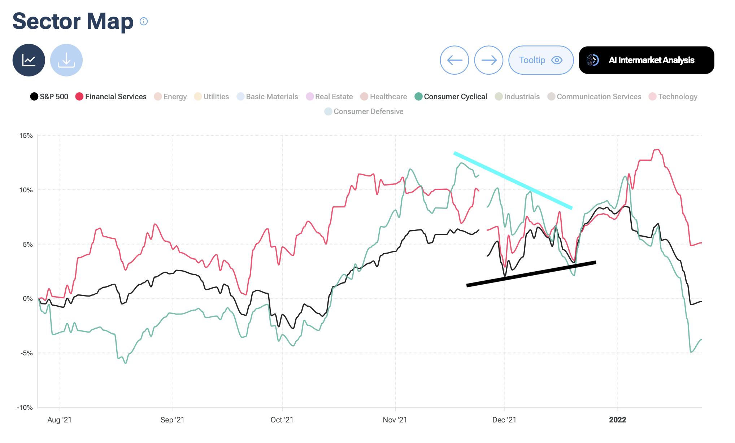Show Communication Services in the legend
This screenshot has height=443, width=735.
point(594,97)
